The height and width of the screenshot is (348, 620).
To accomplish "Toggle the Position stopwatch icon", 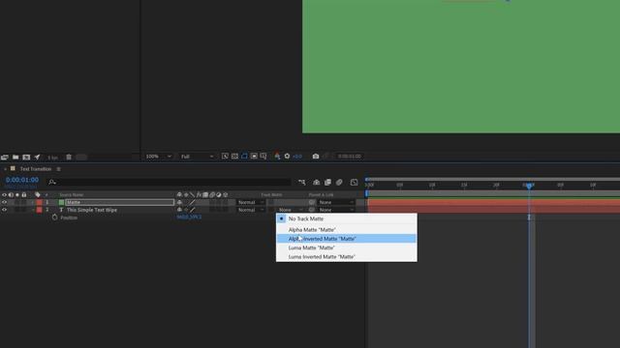I will (x=54, y=217).
